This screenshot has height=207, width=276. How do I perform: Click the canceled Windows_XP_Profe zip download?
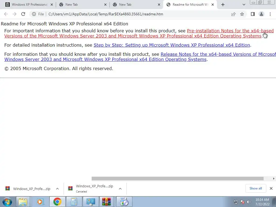[x=91, y=189]
